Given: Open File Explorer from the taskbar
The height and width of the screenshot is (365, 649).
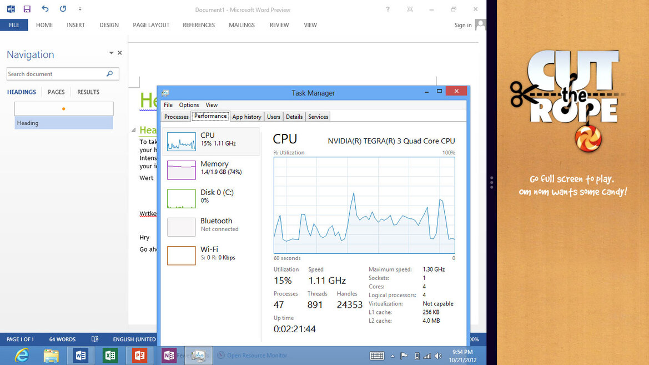Looking at the screenshot, I should pyautogui.click(x=51, y=356).
